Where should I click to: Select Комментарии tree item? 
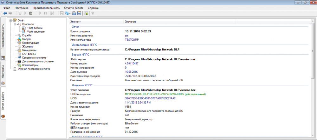[x=30, y=65]
